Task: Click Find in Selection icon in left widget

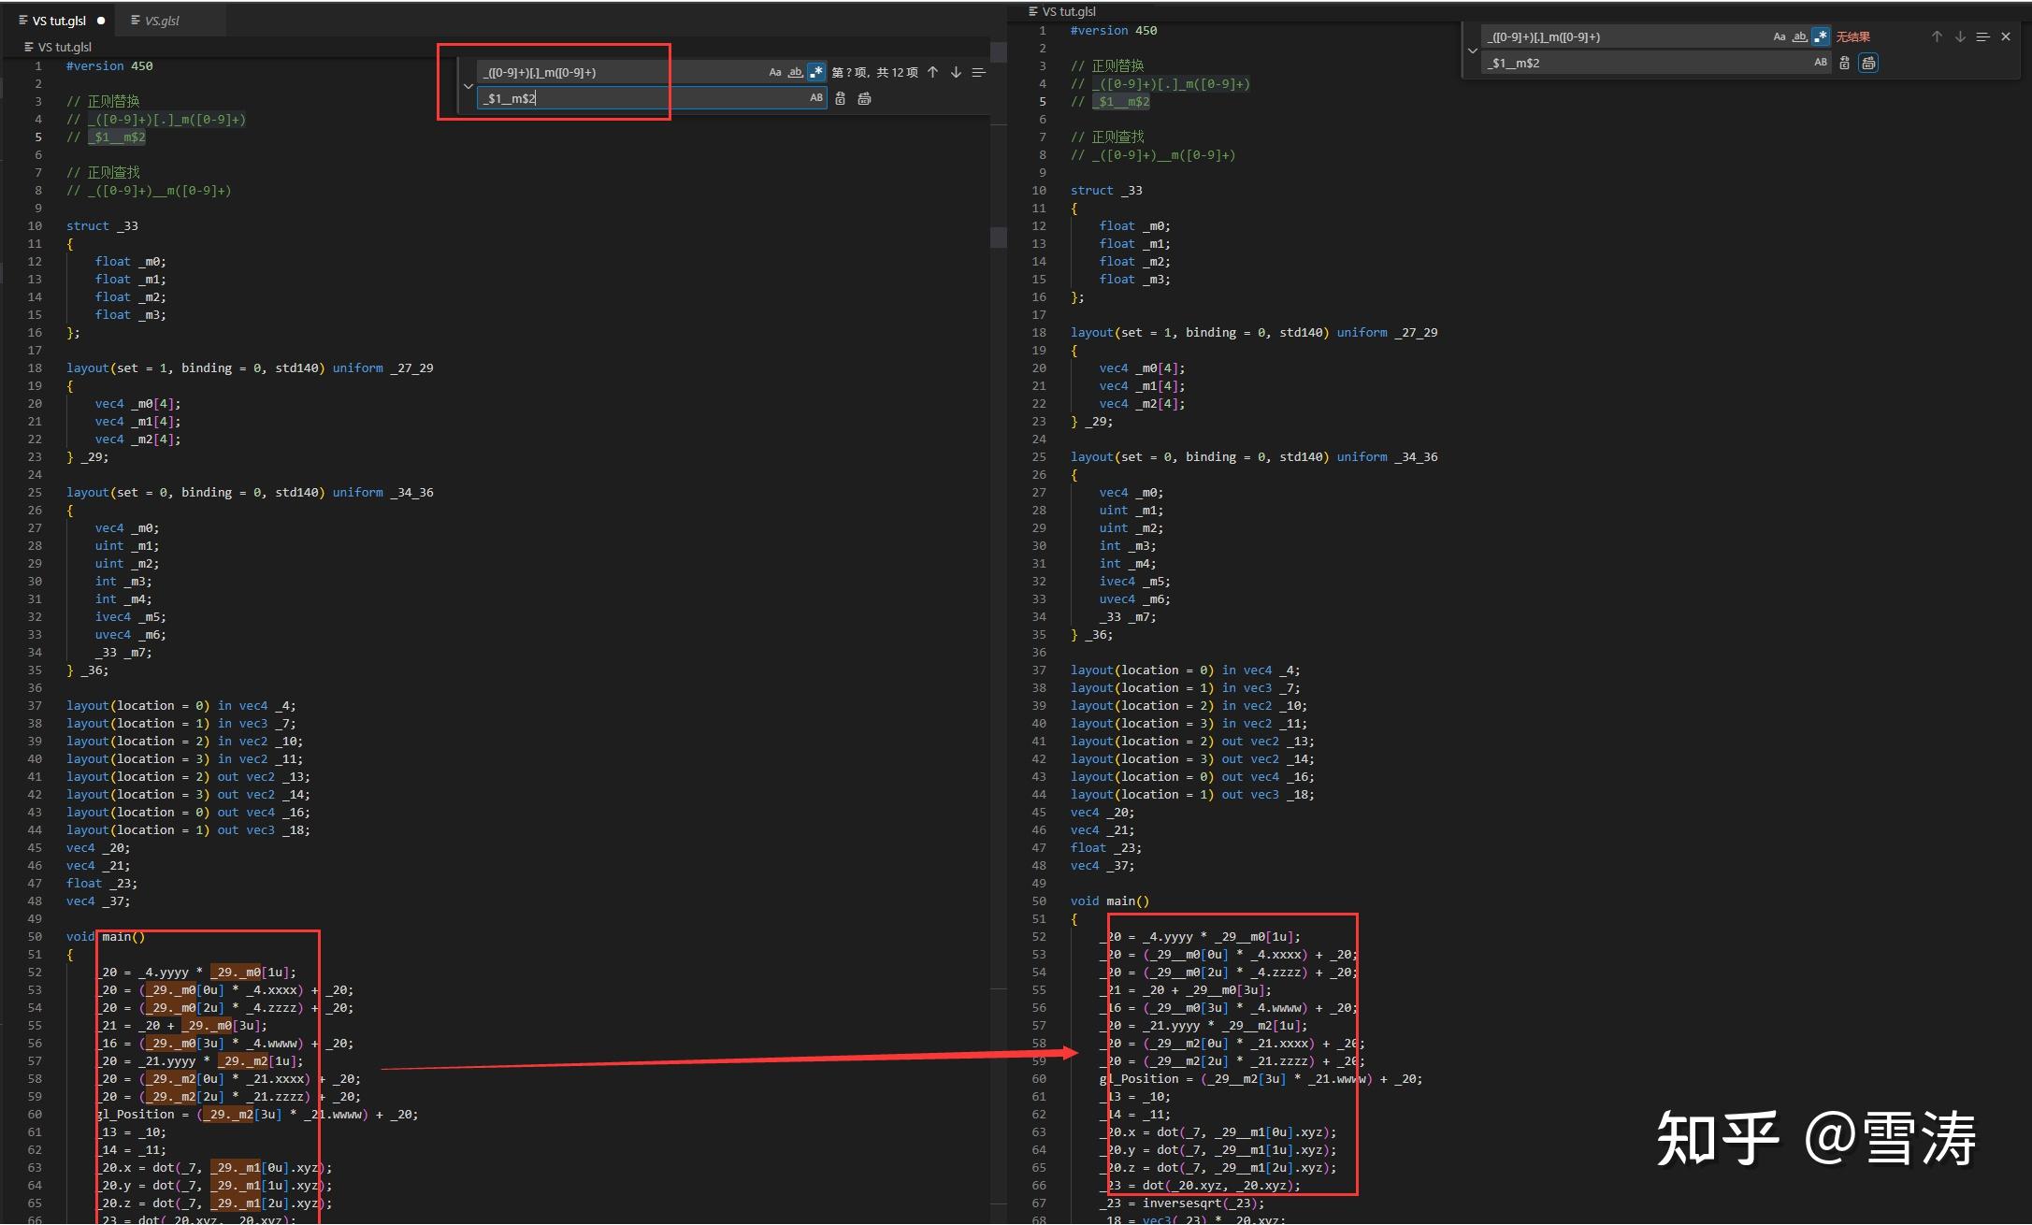Action: tap(978, 72)
